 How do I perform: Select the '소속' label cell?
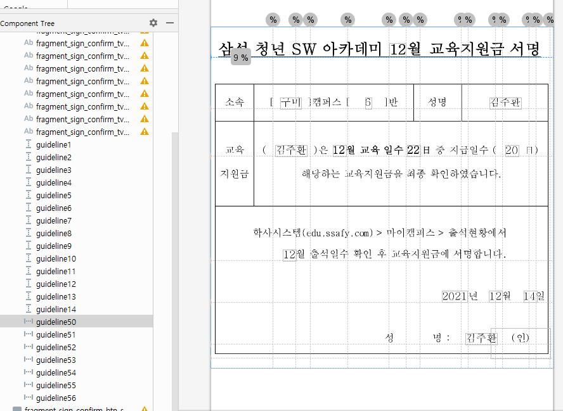click(235, 103)
